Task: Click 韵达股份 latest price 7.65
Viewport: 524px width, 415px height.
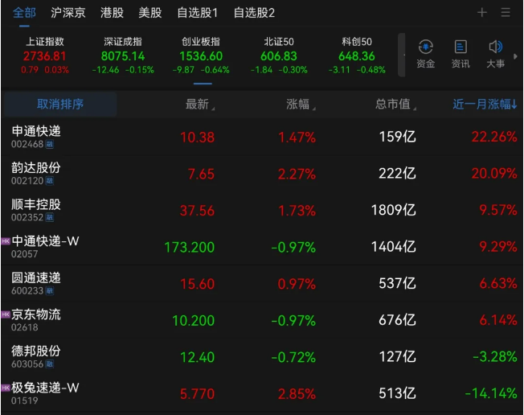Action: pos(201,174)
